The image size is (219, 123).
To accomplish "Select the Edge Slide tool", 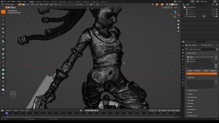I will (3, 82).
